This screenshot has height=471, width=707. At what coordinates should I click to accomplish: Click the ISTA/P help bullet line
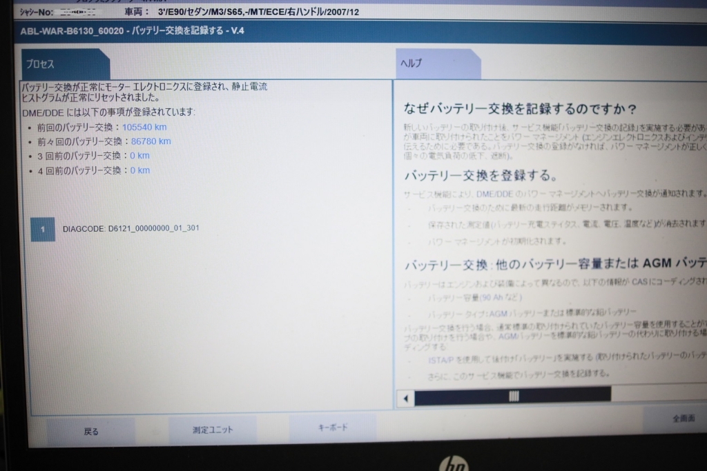pos(568,358)
